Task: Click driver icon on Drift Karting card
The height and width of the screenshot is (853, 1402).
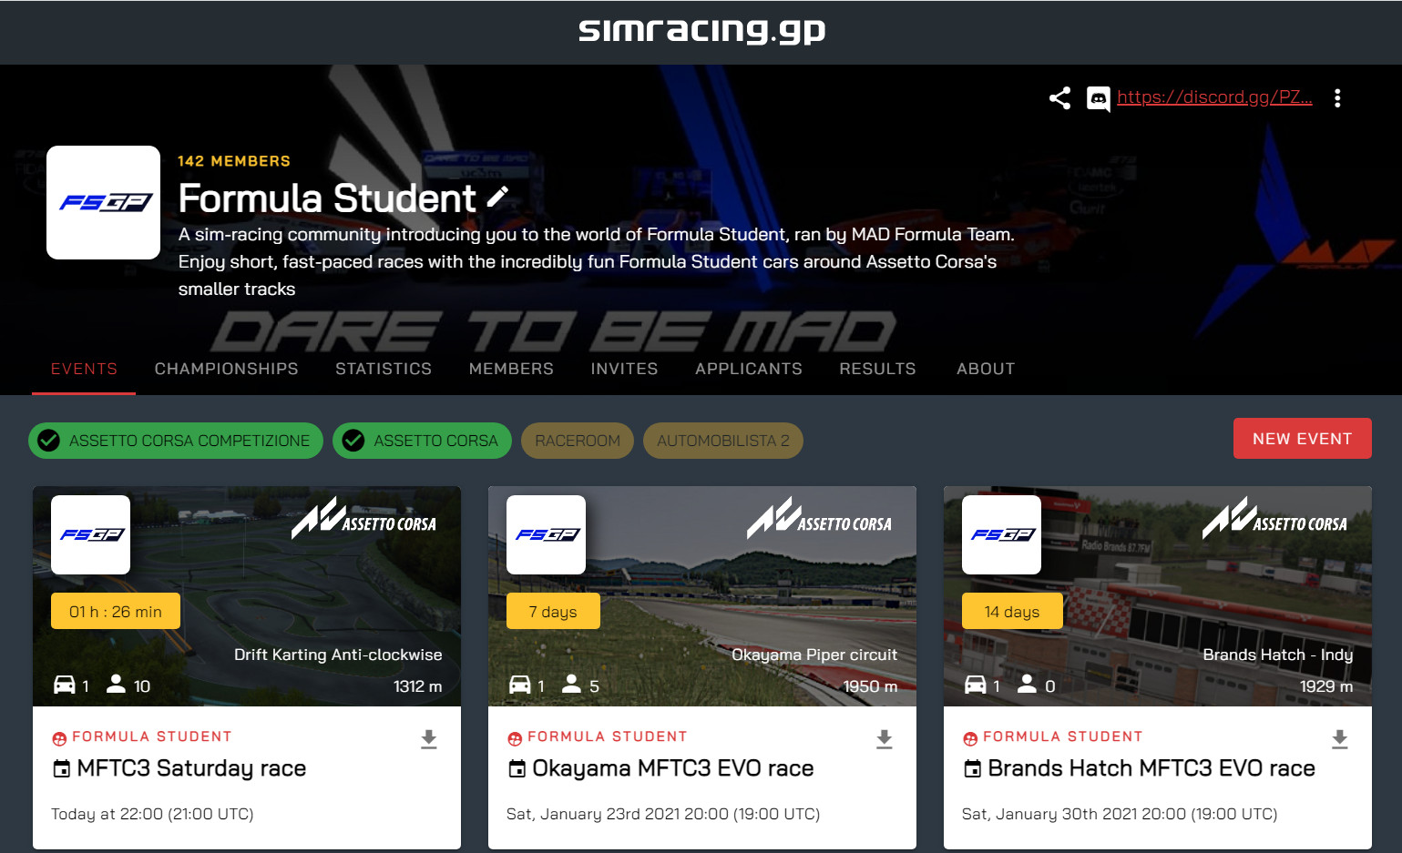Action: pos(116,684)
